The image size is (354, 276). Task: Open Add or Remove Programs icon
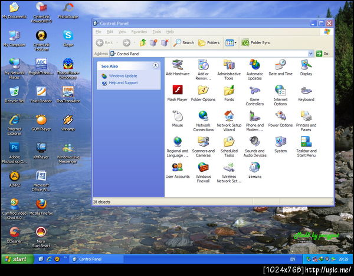[x=203, y=70]
